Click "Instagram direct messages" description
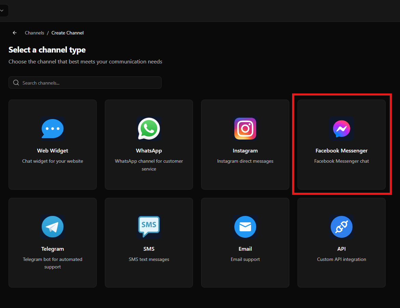The width and height of the screenshot is (400, 308). pos(245,161)
